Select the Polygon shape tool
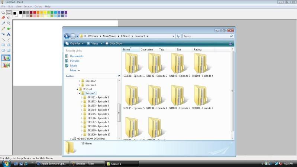This screenshot has height=167, width=297. coord(9,45)
